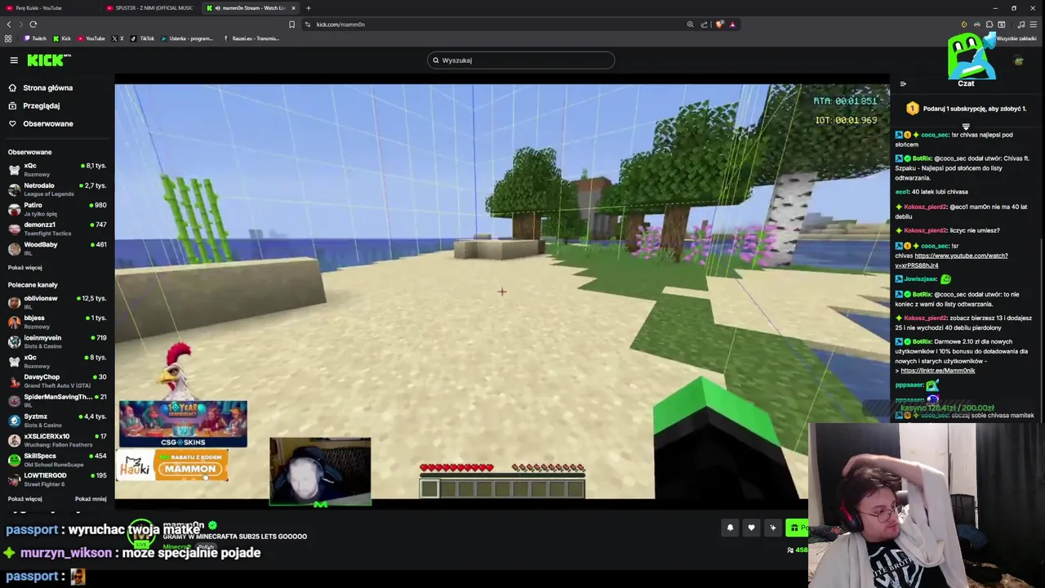The height and width of the screenshot is (588, 1045).
Task: Open iceinmyvein recommended channel
Action: tap(57, 341)
